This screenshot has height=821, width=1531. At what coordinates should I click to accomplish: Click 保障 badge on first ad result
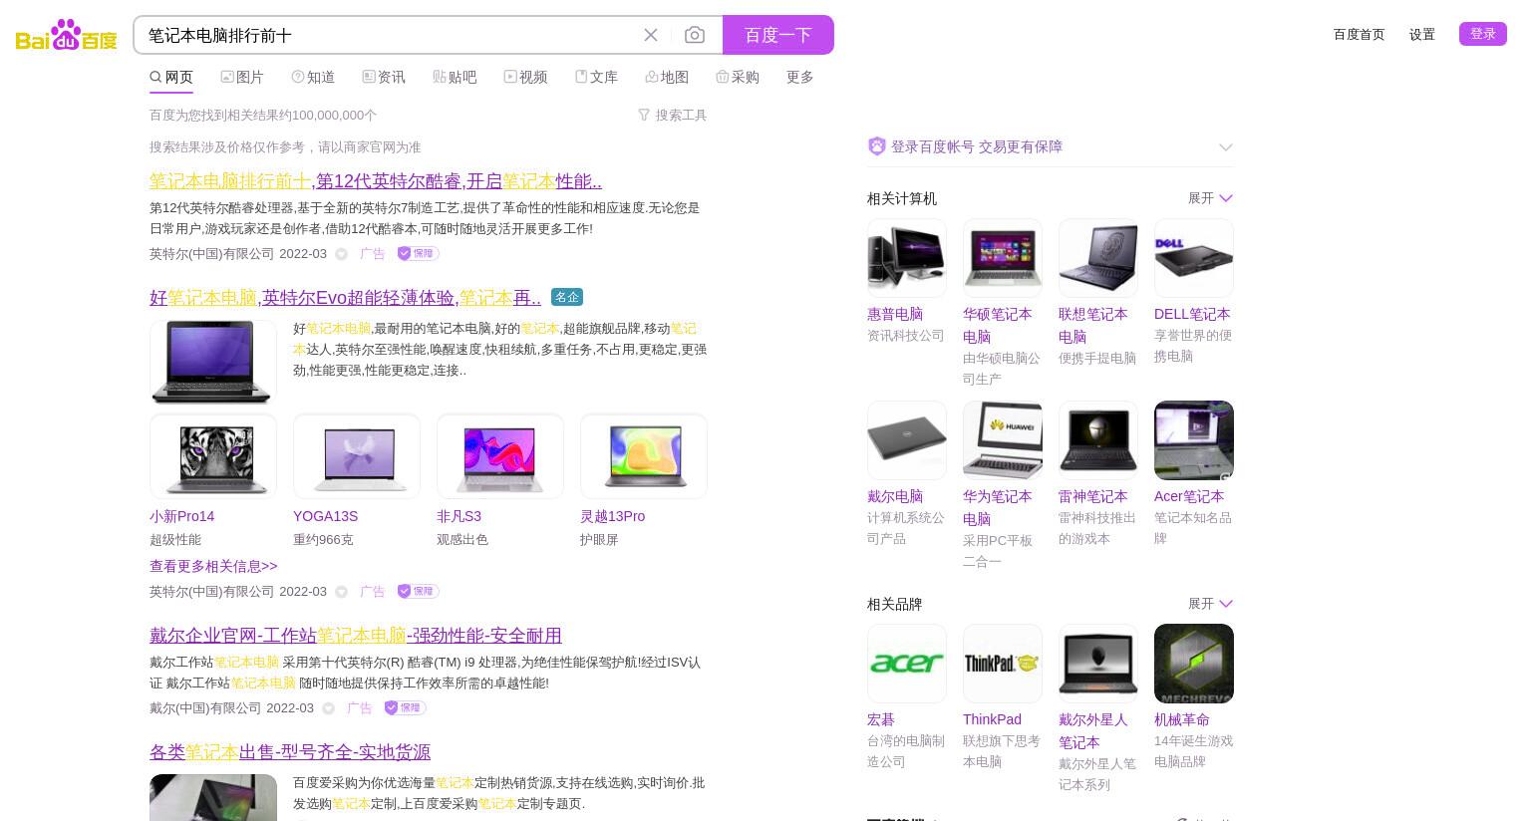[x=419, y=253]
